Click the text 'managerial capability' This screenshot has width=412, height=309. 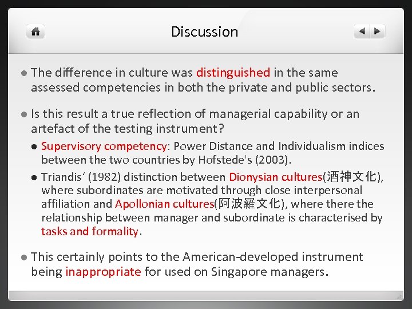268,114
